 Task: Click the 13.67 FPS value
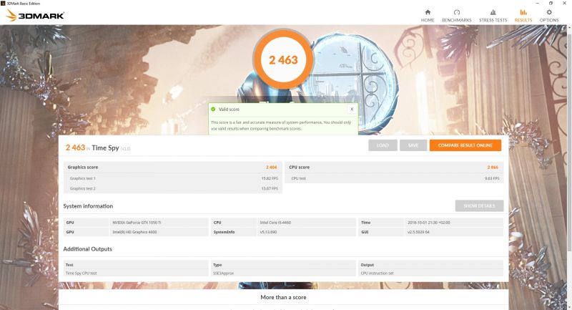270,188
